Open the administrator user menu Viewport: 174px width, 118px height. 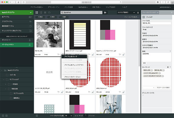click(165, 7)
